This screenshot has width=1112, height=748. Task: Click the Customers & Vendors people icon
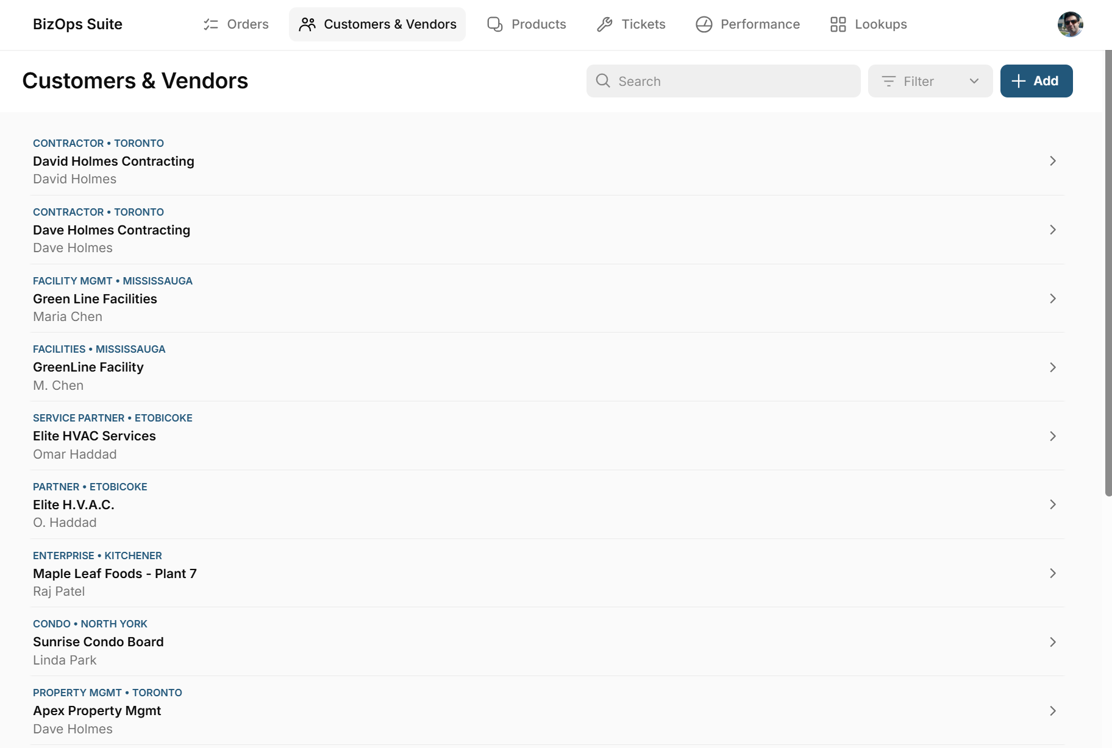[307, 24]
